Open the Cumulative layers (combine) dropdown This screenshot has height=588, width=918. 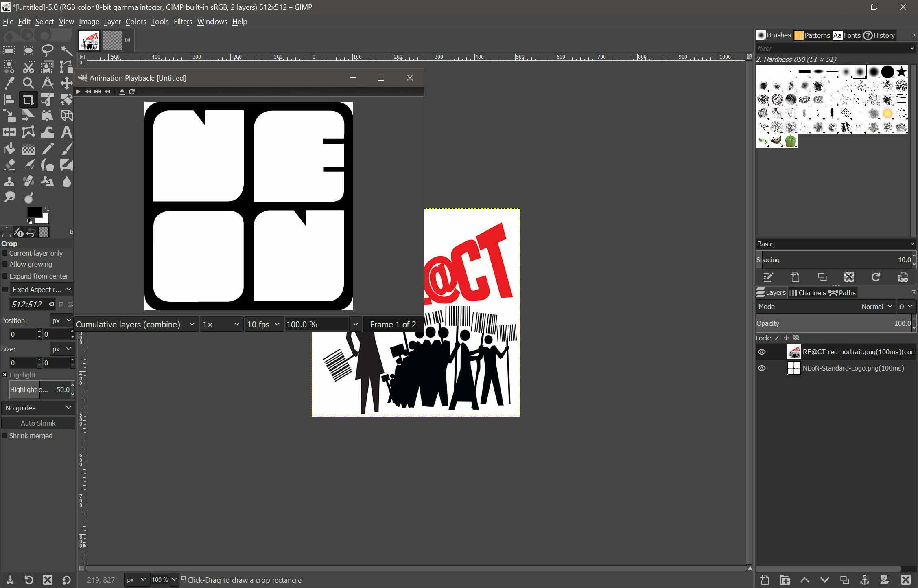136,325
